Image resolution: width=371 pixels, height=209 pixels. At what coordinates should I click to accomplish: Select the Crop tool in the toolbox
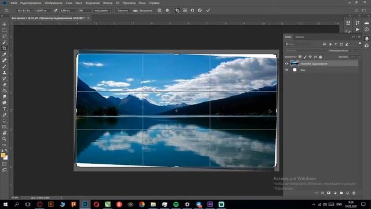pyautogui.click(x=4, y=48)
